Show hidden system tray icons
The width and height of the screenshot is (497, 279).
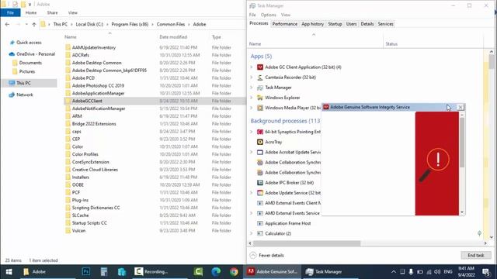(394, 271)
